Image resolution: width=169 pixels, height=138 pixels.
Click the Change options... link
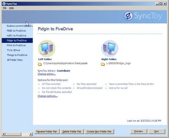pyautogui.click(x=48, y=96)
